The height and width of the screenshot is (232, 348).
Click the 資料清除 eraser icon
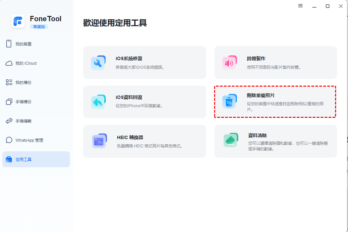tap(231, 141)
